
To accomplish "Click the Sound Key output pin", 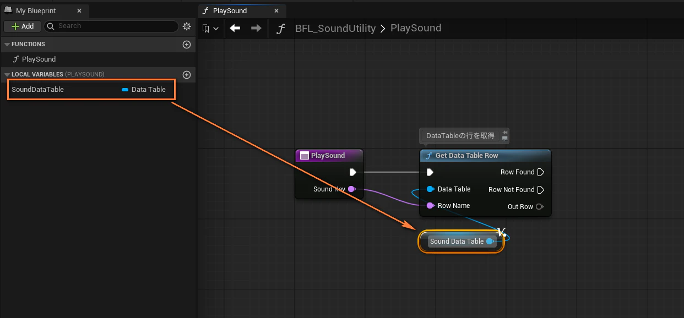I will pos(351,189).
